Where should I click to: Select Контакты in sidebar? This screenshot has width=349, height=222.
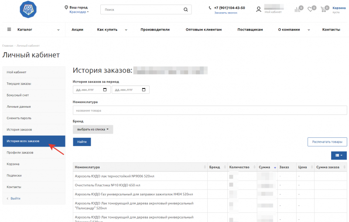pyautogui.click(x=34, y=187)
